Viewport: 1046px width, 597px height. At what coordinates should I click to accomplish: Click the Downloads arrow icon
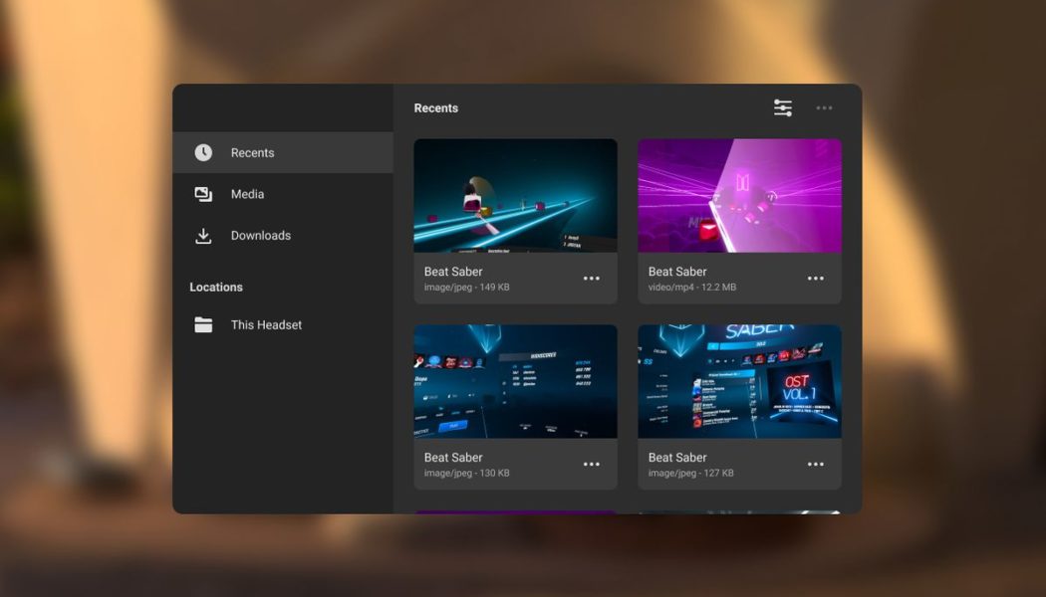click(203, 236)
